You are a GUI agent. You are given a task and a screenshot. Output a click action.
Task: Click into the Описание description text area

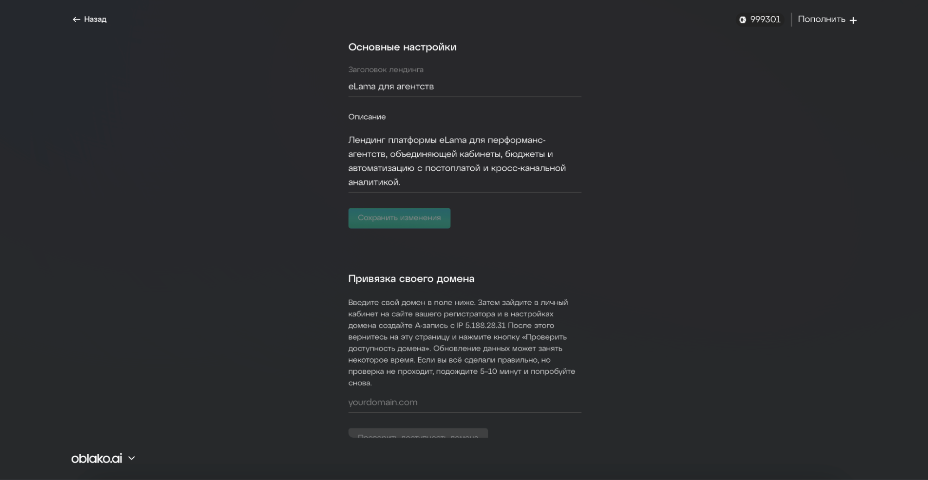coord(464,160)
